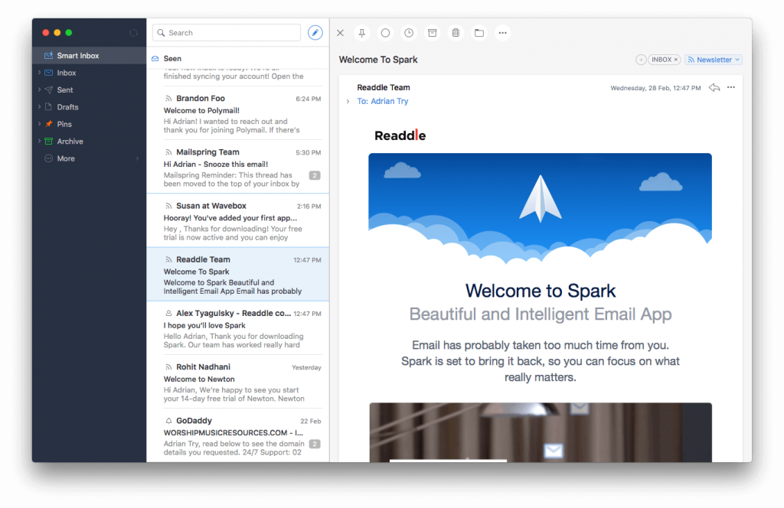Click the compose new email pencil icon
Screen dimensions: 784x508
[315, 33]
